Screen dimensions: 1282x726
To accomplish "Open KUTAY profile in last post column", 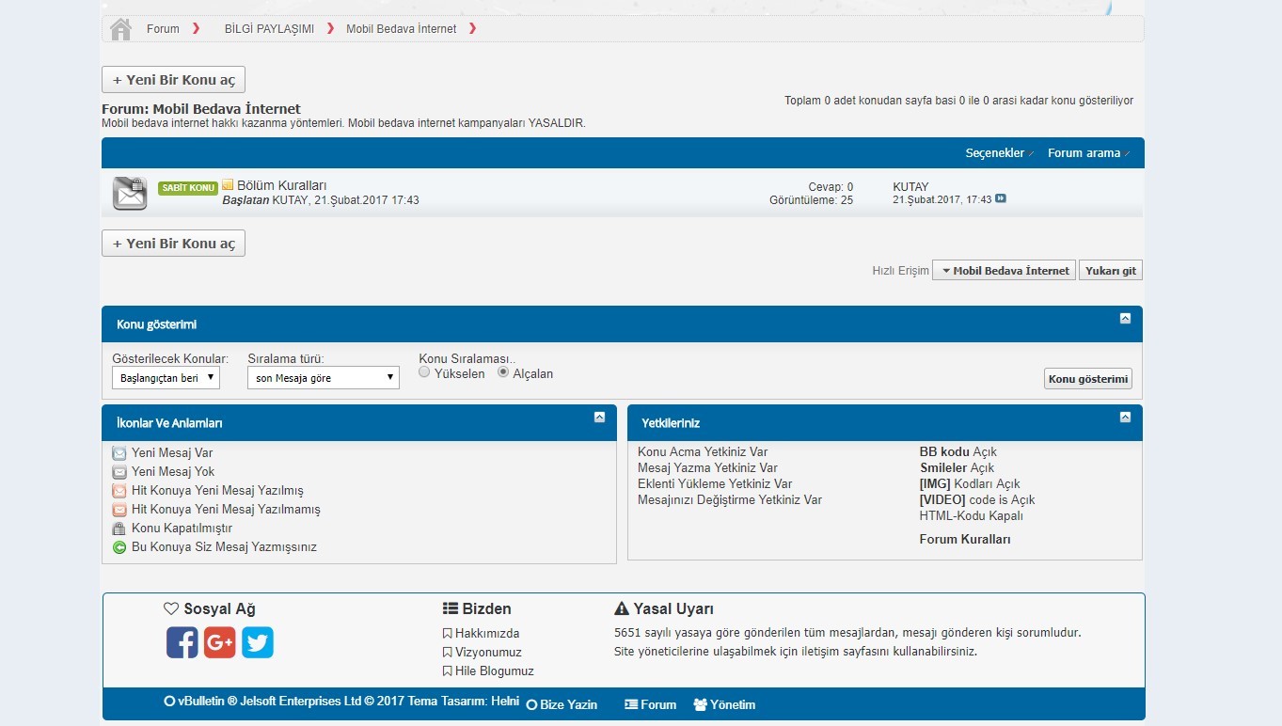I will tap(910, 187).
